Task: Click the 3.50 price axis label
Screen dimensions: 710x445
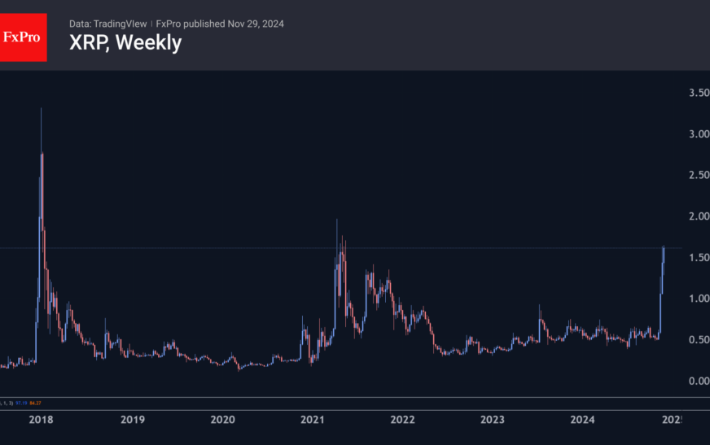Action: point(699,93)
